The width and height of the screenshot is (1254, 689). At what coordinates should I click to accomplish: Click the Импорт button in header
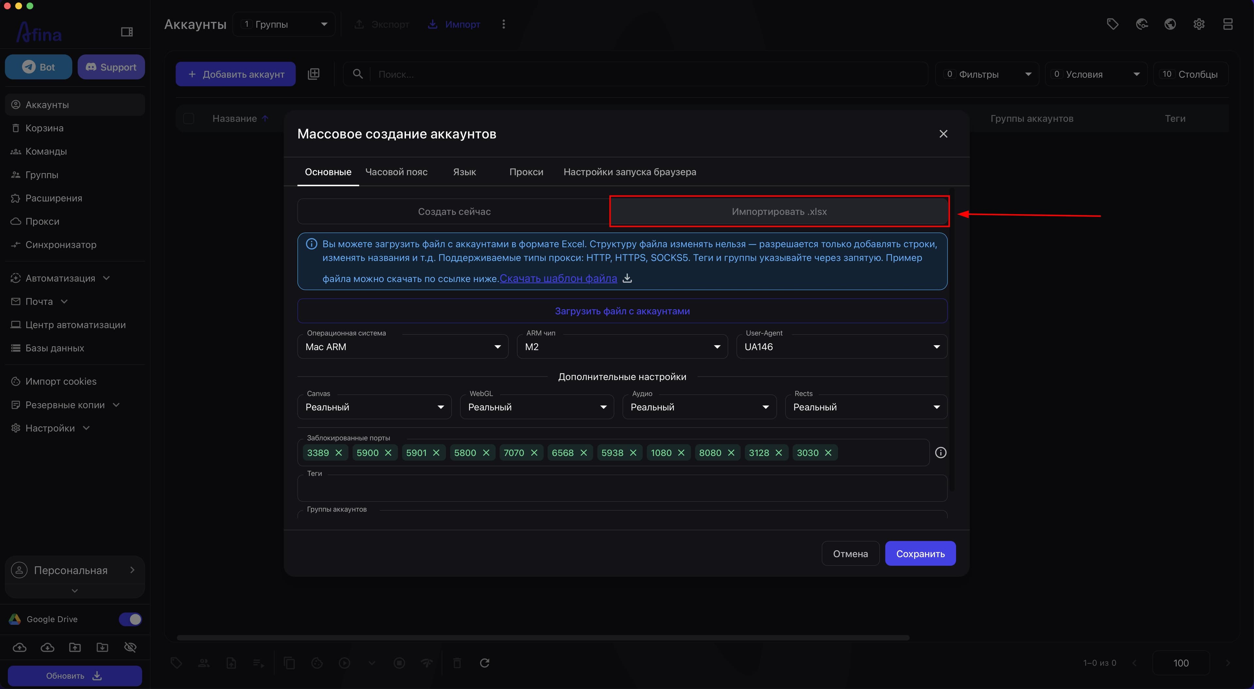tap(454, 24)
